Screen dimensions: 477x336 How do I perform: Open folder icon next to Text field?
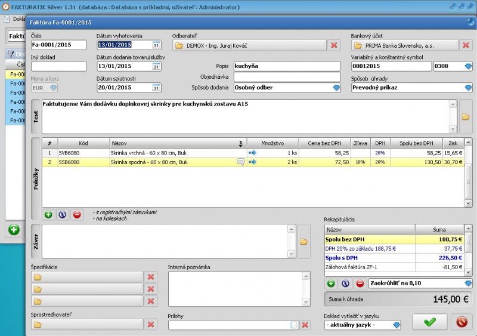pos(466,116)
